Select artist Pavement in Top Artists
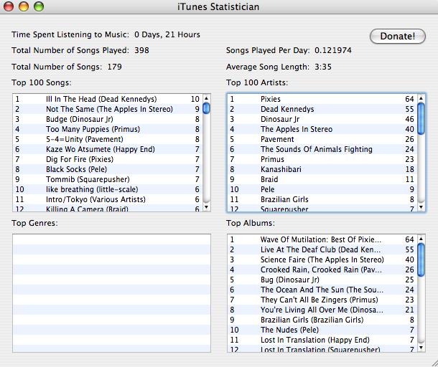Screen dimensions: 438x367 pos(322,139)
